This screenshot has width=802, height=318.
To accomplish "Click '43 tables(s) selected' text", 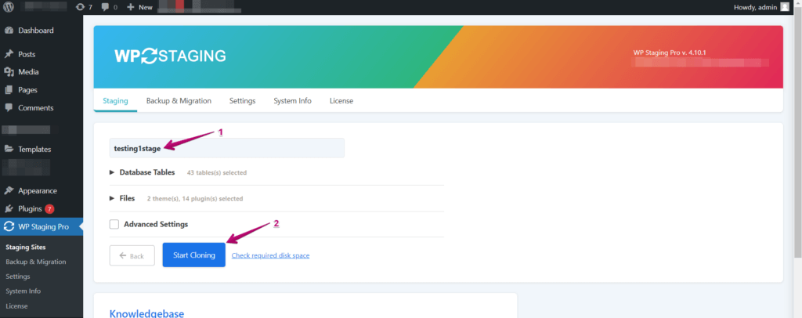I will pos(217,173).
